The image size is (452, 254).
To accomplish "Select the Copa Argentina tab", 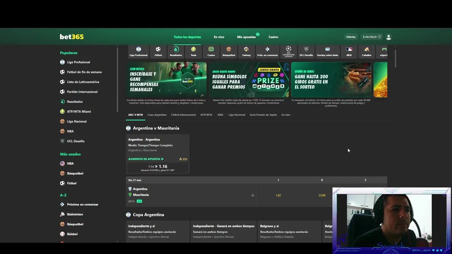I will [x=157, y=115].
